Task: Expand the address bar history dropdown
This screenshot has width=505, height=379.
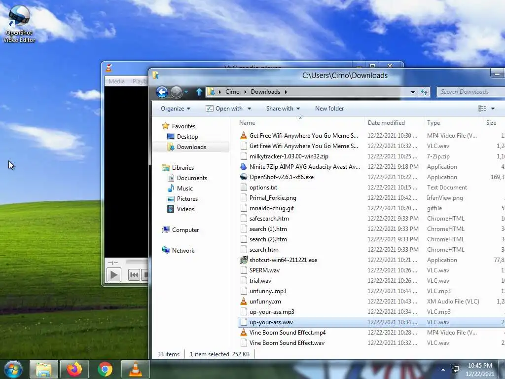Action: coord(413,92)
